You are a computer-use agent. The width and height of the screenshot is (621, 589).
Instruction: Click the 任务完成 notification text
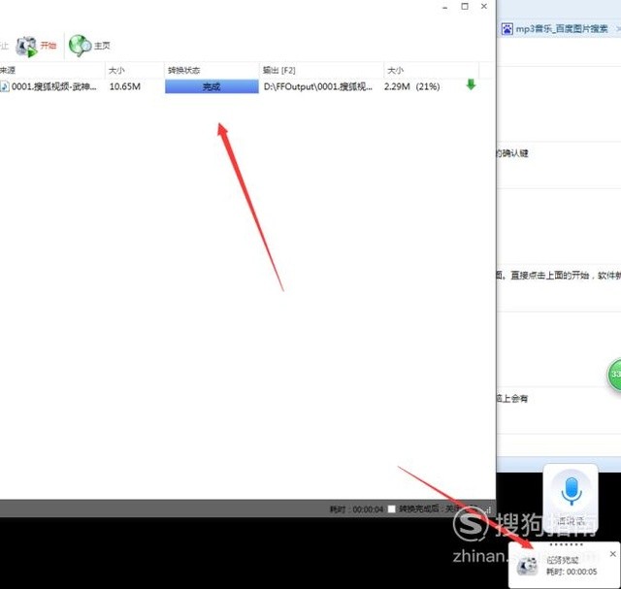[563, 560]
